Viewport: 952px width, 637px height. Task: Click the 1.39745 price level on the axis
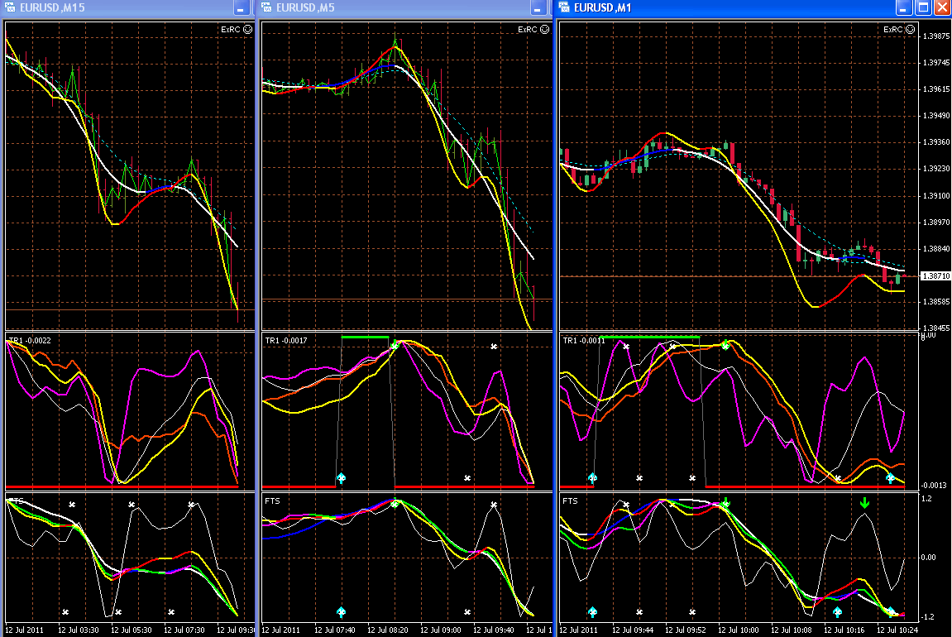click(935, 63)
